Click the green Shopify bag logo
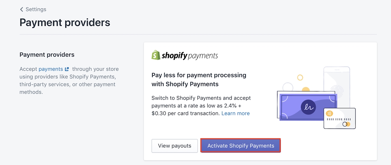The width and height of the screenshot is (391, 165). pyautogui.click(x=156, y=55)
